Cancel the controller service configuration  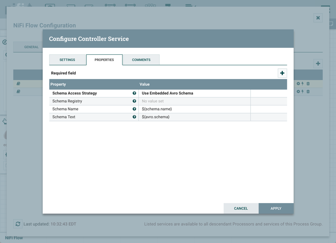[241, 208]
